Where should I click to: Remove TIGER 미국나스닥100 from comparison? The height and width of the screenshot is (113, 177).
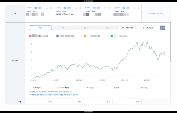80,8
